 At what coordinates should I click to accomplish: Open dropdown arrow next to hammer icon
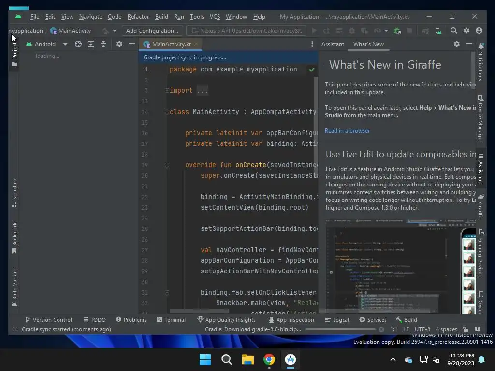pyautogui.click(x=114, y=30)
